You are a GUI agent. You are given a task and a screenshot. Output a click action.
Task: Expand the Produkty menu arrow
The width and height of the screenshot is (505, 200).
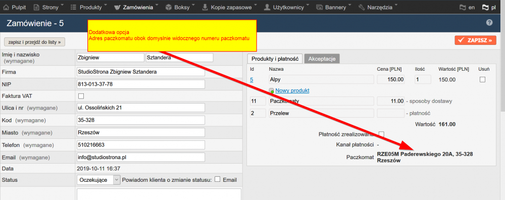coord(106,5)
